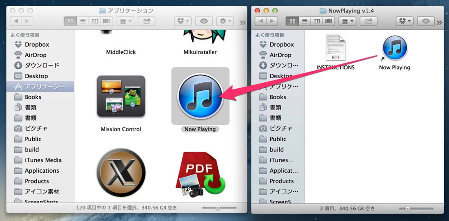
Task: Open ダウンロ… in NowPlaying window sidebar
Action: pyautogui.click(x=284, y=65)
